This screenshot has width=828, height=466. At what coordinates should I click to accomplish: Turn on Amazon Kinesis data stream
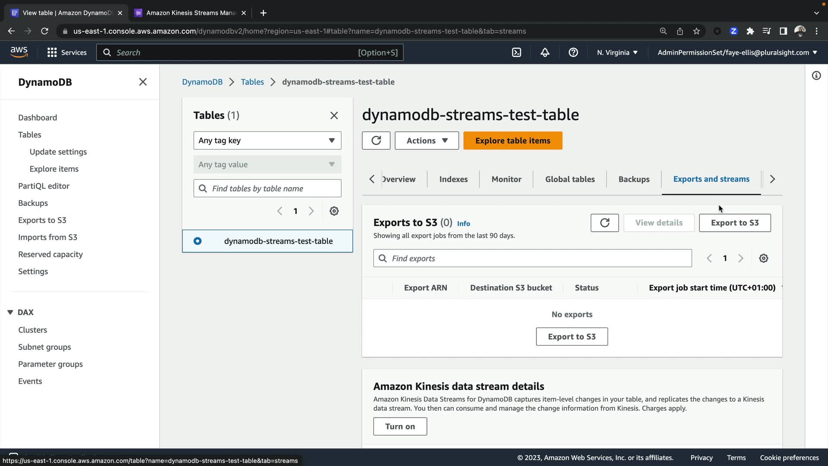[x=400, y=426]
